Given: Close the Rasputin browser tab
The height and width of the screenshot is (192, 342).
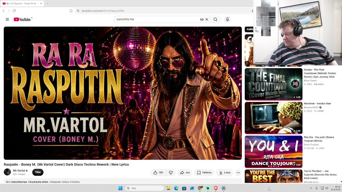Looking at the screenshot, I should (x=41, y=3).
